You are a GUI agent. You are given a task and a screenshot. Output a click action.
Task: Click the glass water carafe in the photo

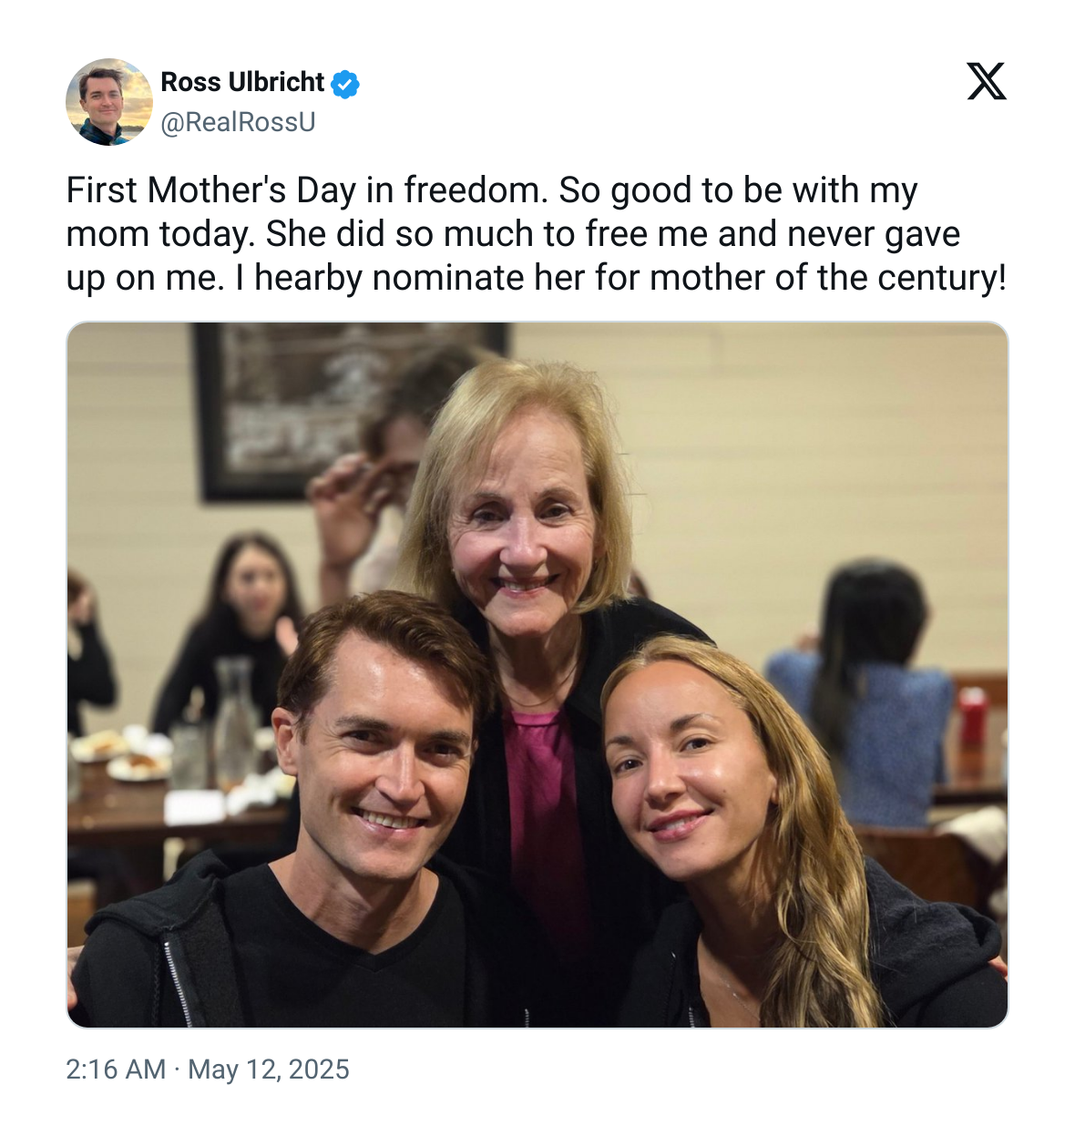tap(235, 721)
